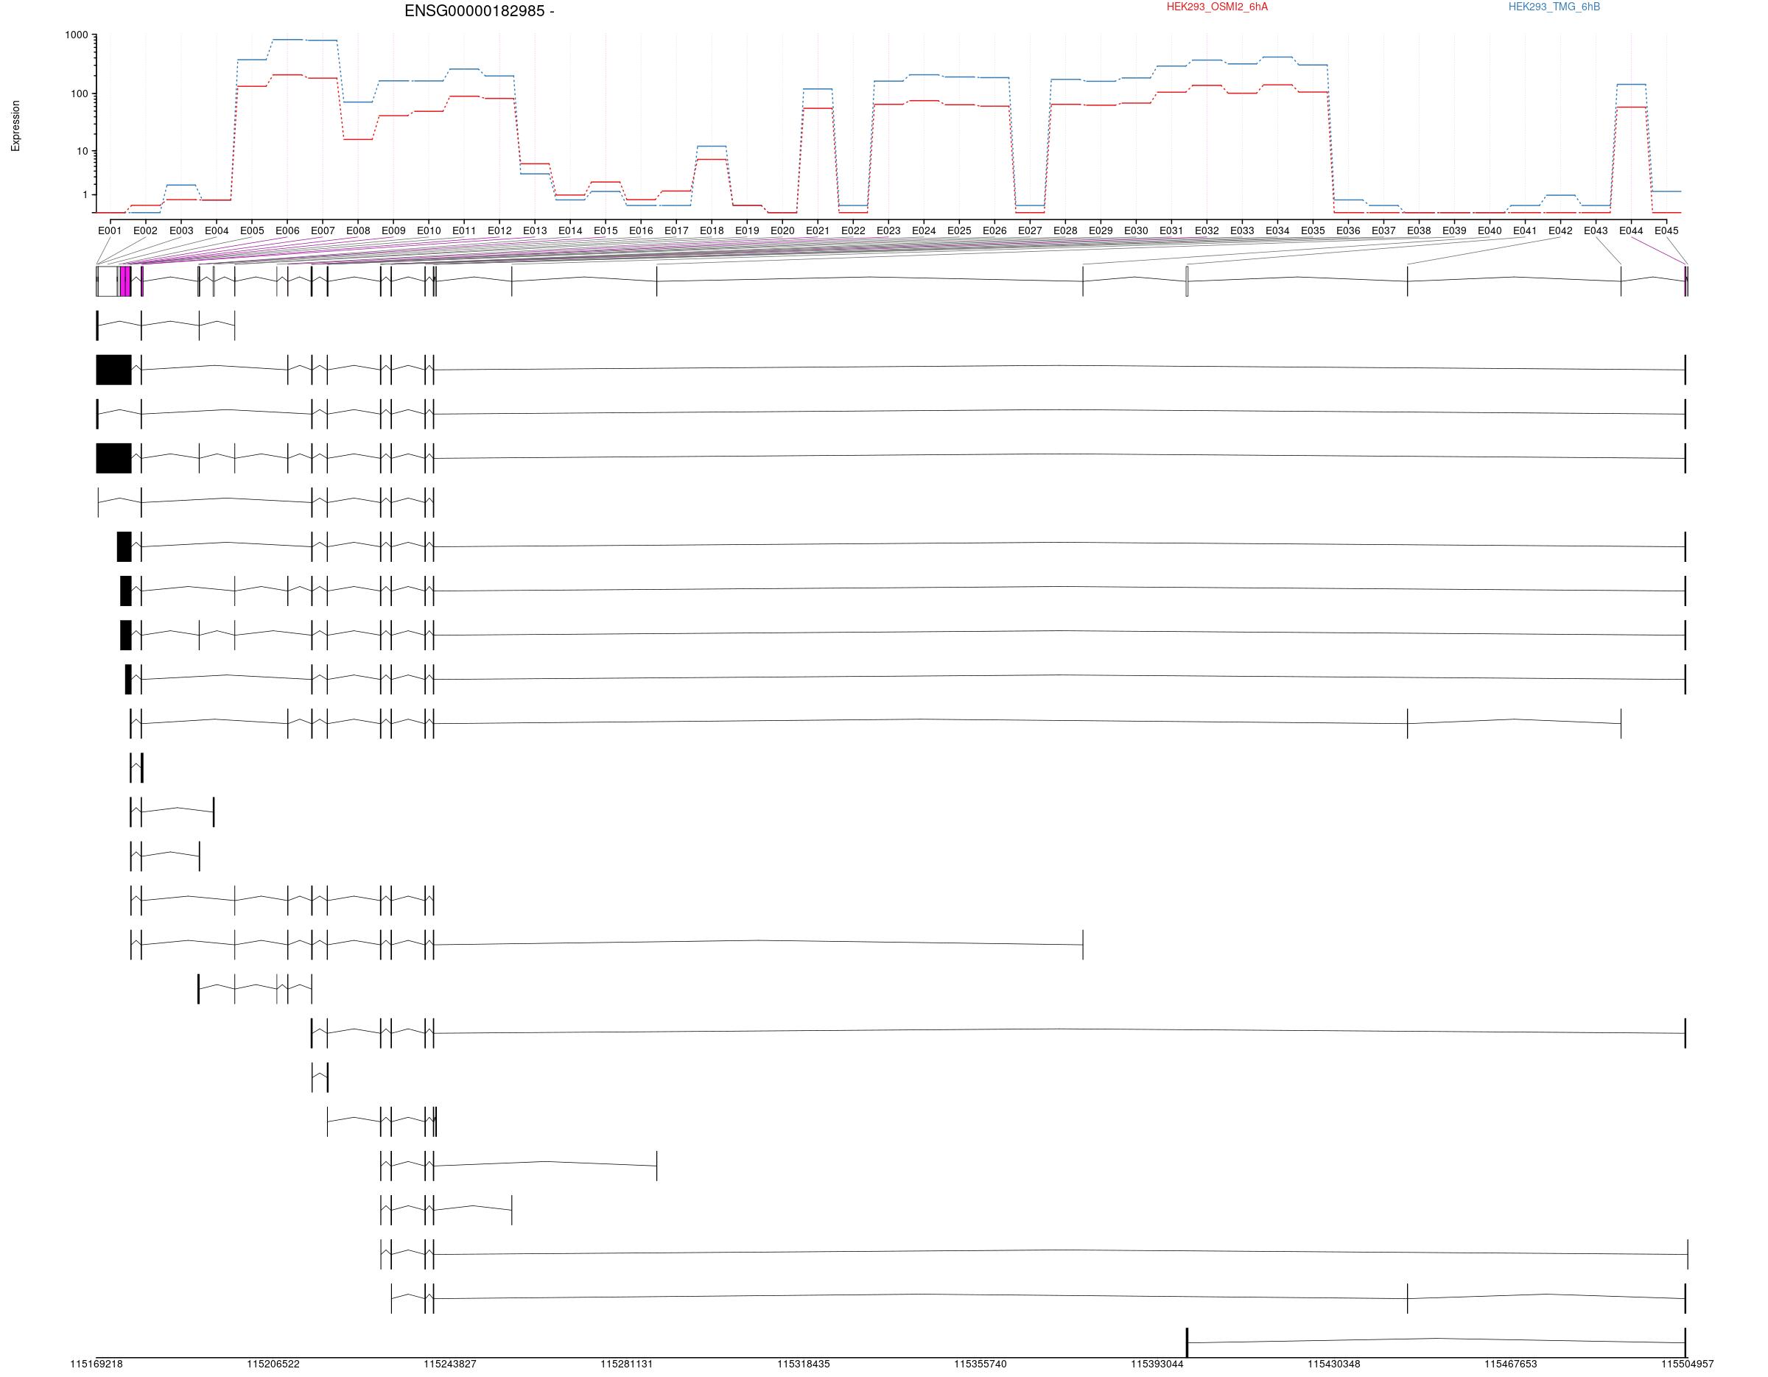Screen dimensions: 1768x1377
Task: Click exon label E021
Action: [x=818, y=230]
